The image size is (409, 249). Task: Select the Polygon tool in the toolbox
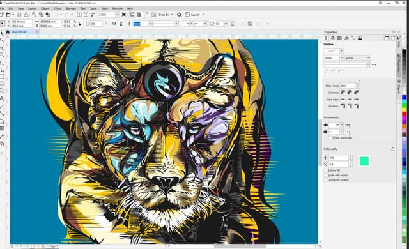(x=2, y=91)
